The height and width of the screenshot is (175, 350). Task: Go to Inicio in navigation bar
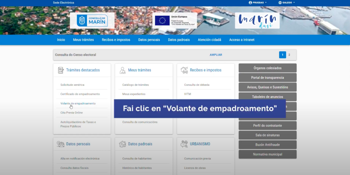coord(61,40)
